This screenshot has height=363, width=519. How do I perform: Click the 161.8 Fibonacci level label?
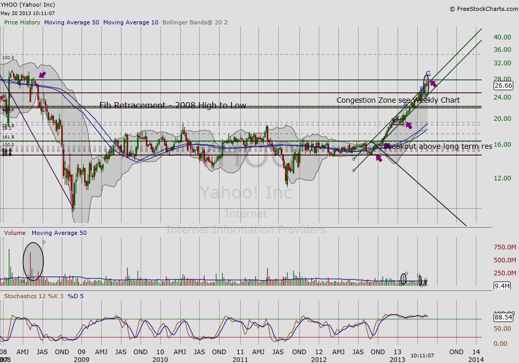(x=8, y=137)
